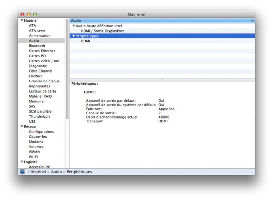The width and height of the screenshot is (273, 200).
Task: Click the Transport: label
Action: point(95,121)
